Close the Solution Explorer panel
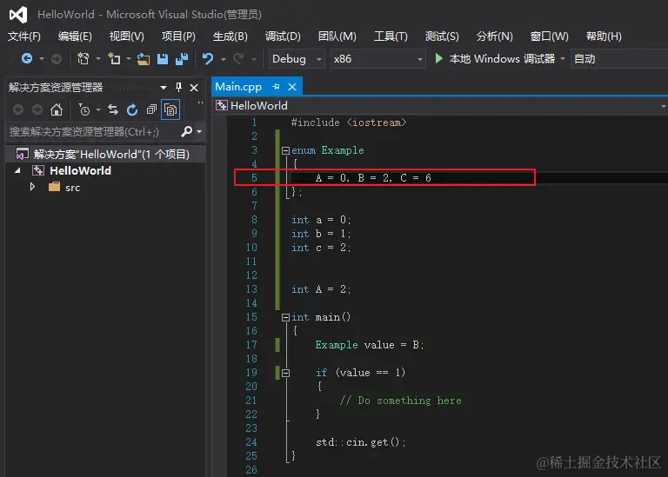The width and height of the screenshot is (668, 477). [x=194, y=88]
